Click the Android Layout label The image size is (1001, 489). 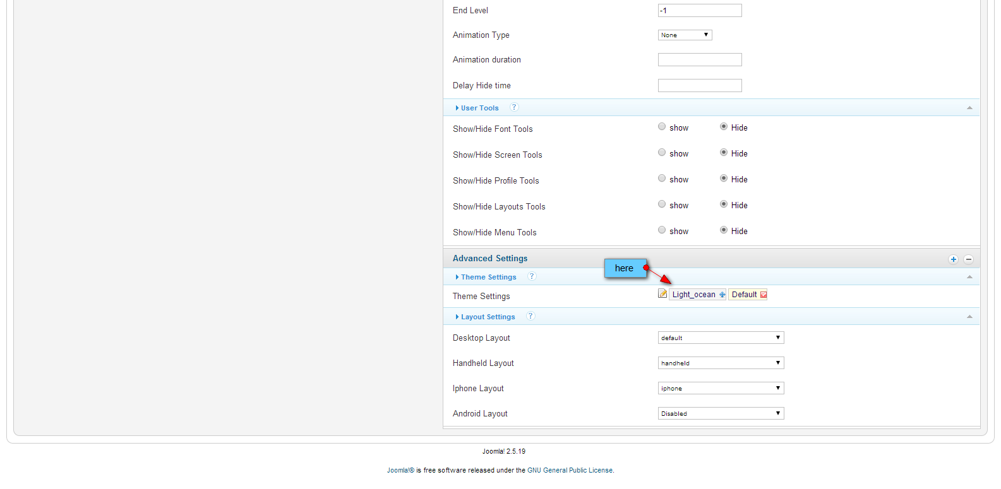(x=480, y=414)
